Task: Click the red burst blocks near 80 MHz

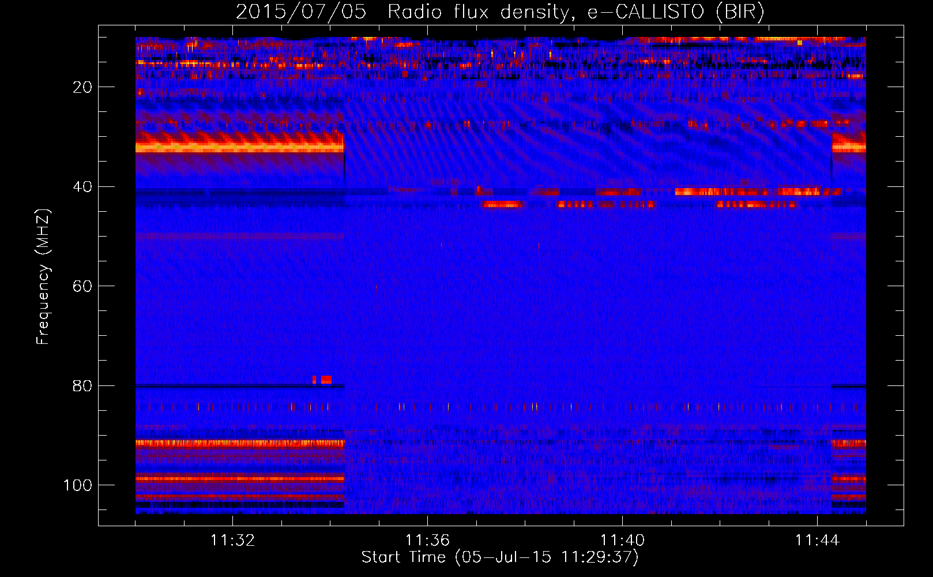Action: [x=322, y=380]
